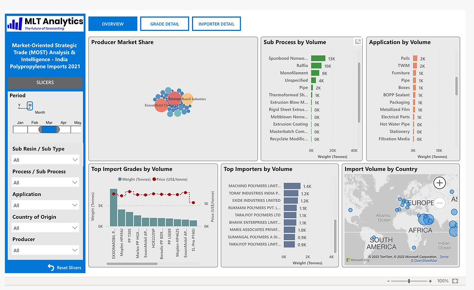This screenshot has height=290, width=474.
Task: Click the zoom in plus sign in status bar
Action: coord(430,281)
